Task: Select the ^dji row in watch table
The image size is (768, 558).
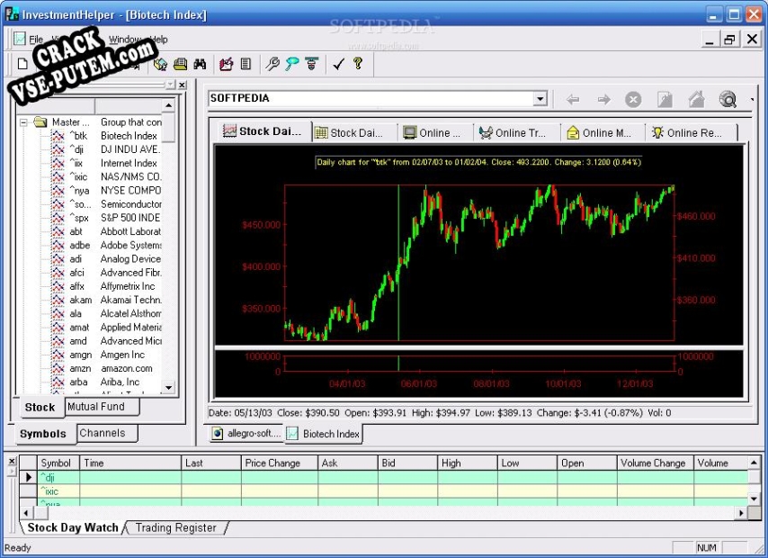Action: click(x=383, y=477)
